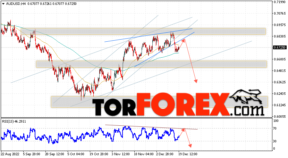Click the 0.70765 price axis label
The image size is (288, 158).
coord(280,14)
